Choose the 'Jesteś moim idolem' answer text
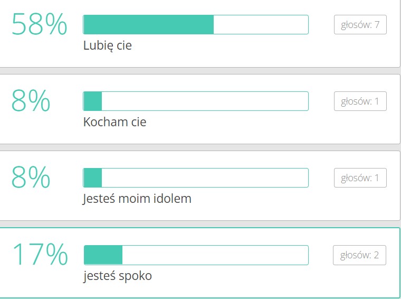The image size is (401, 299). (137, 199)
